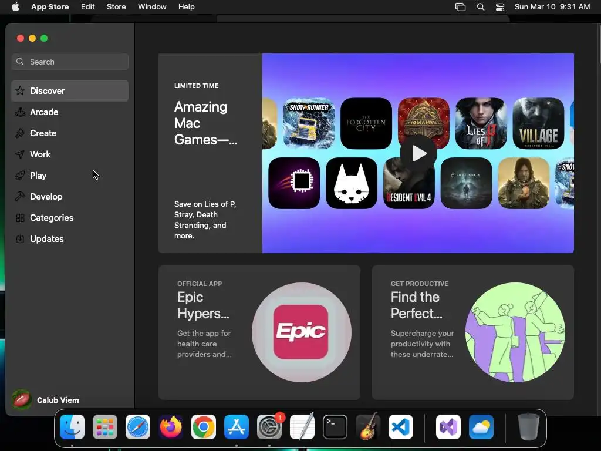Screen dimensions: 601x451
Task: Launch Firefox from the Dock
Action: 171,427
